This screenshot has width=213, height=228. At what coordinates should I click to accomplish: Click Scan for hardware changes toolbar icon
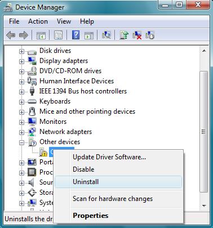tap(106, 35)
